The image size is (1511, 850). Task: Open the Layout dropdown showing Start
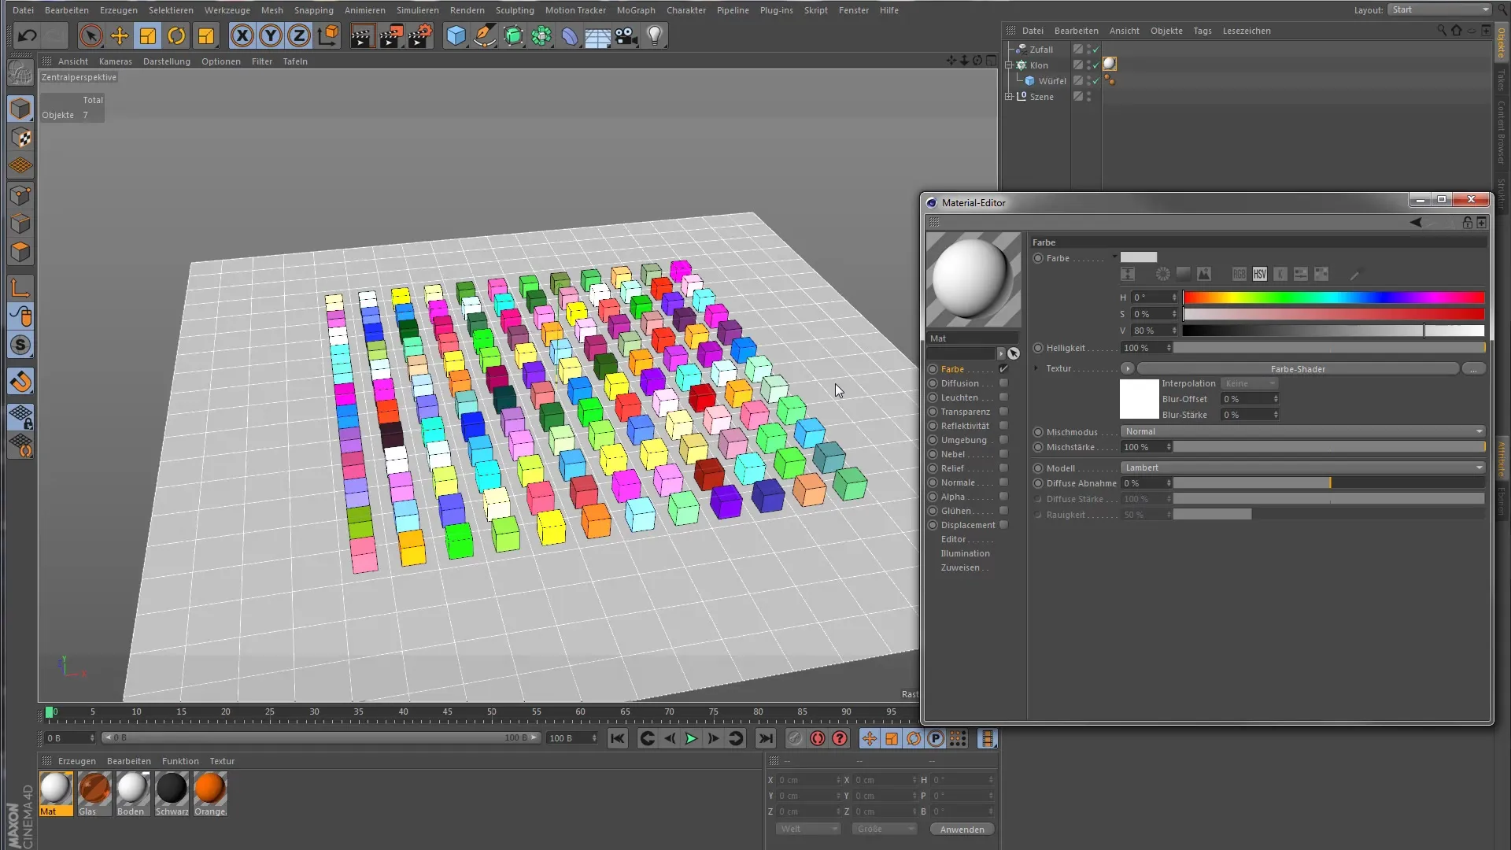(1439, 9)
